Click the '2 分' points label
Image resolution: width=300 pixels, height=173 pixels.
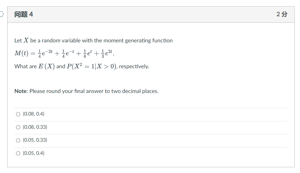click(x=282, y=14)
